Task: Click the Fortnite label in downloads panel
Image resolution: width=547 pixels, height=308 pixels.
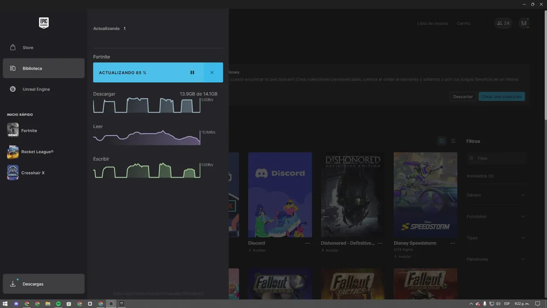Action: pyautogui.click(x=102, y=57)
